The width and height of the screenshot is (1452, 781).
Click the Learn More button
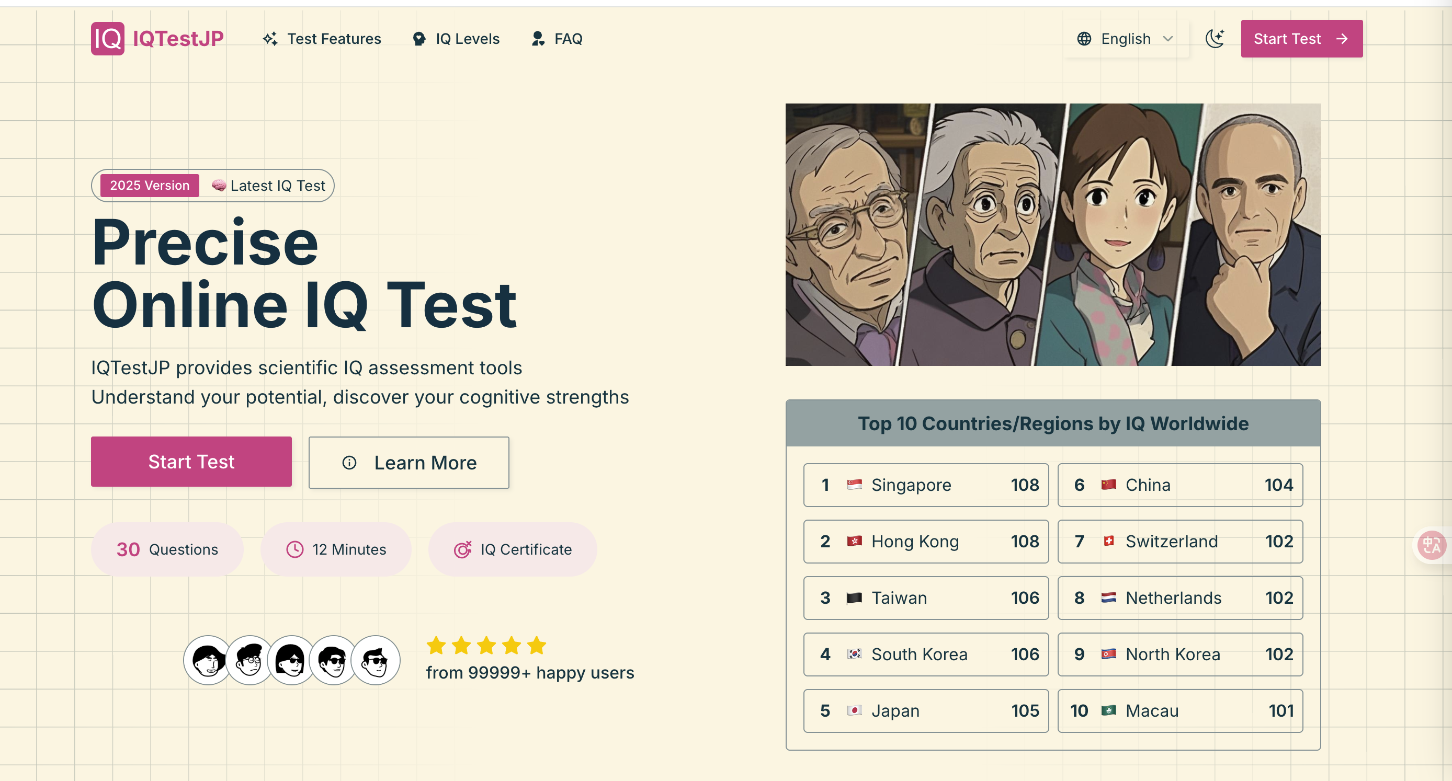tap(409, 463)
